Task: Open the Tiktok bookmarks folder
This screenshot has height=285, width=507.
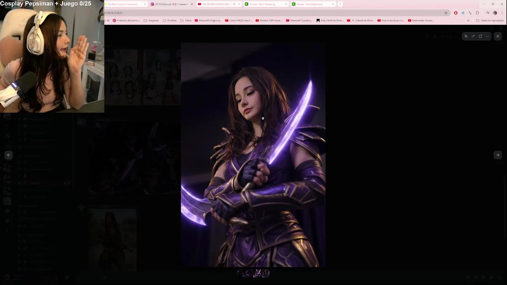Action: pyautogui.click(x=186, y=20)
